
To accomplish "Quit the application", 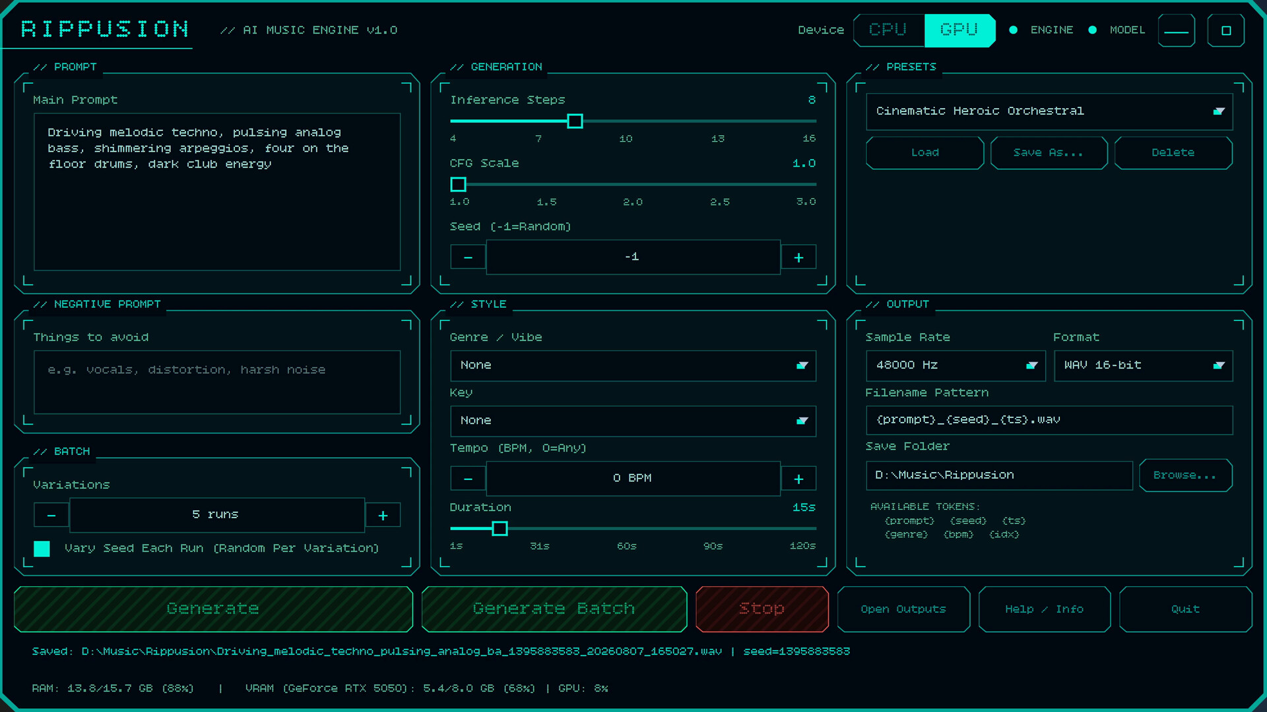I will pos(1185,609).
